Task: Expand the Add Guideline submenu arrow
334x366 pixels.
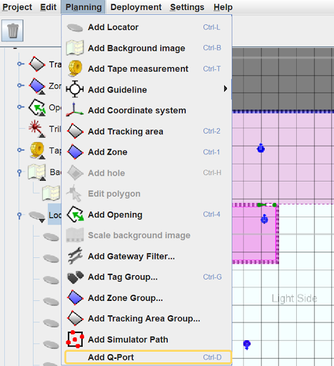Action: coord(225,89)
